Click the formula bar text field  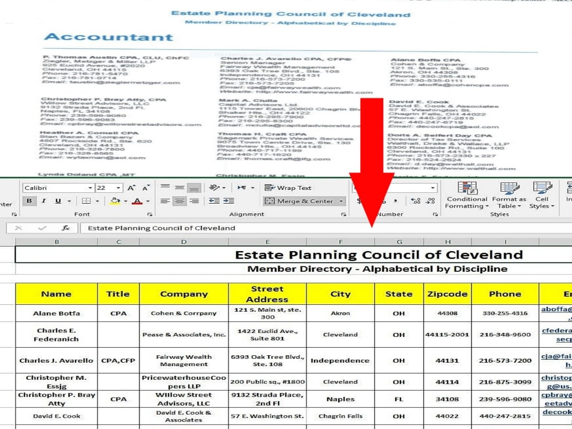(326, 228)
